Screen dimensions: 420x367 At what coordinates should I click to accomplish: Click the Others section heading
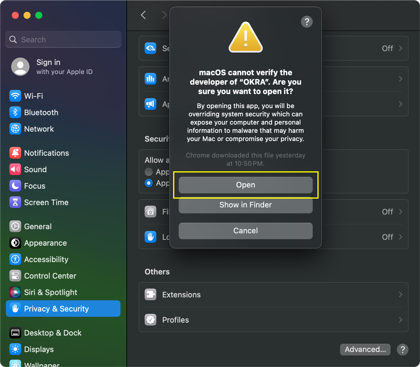point(157,272)
